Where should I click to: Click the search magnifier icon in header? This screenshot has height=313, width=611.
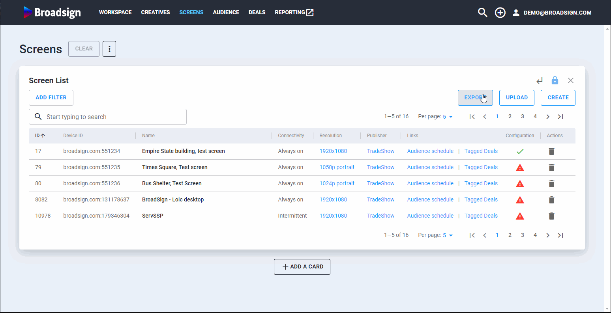pos(482,13)
